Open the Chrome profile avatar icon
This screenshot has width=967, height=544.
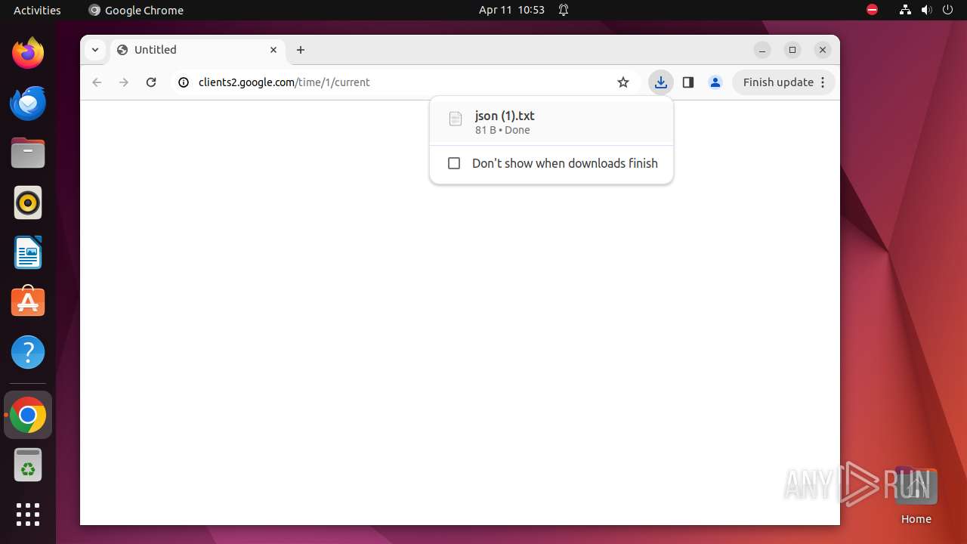pos(715,82)
